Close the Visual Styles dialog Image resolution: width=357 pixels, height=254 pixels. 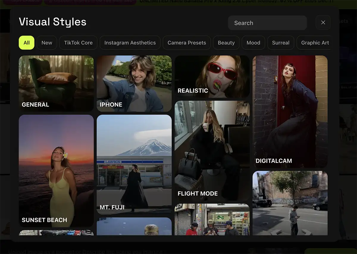pos(323,23)
